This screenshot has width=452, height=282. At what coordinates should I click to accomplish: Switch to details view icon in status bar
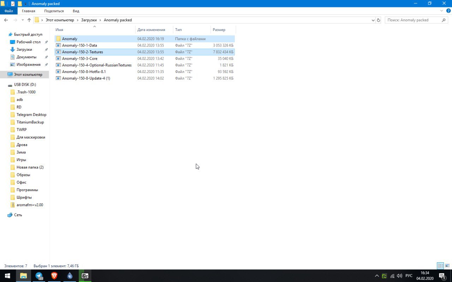440,266
